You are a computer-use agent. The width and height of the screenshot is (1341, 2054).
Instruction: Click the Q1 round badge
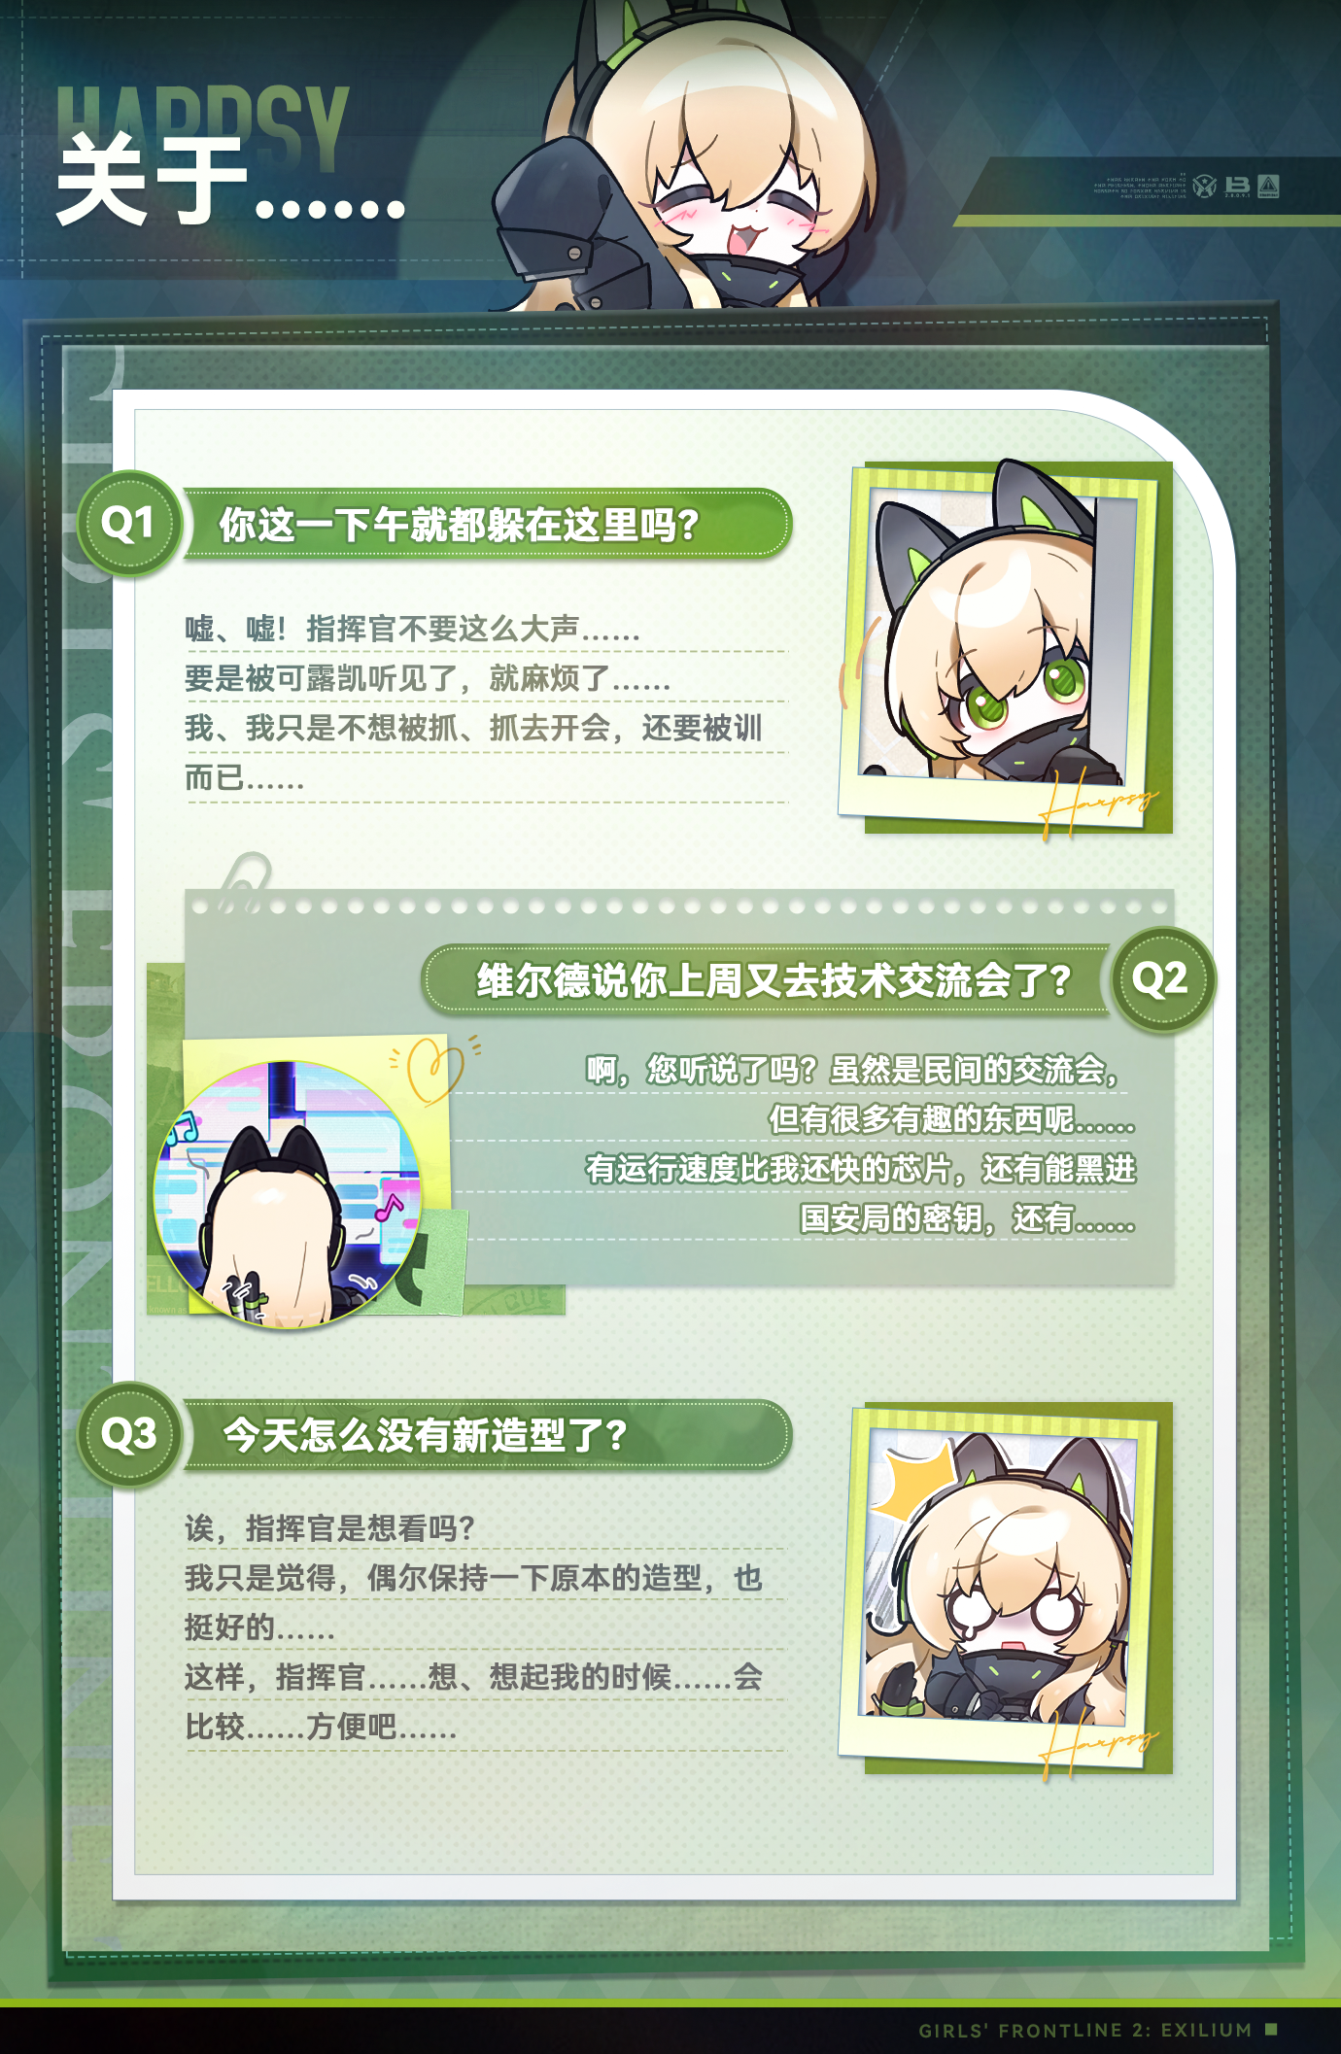[x=128, y=524]
